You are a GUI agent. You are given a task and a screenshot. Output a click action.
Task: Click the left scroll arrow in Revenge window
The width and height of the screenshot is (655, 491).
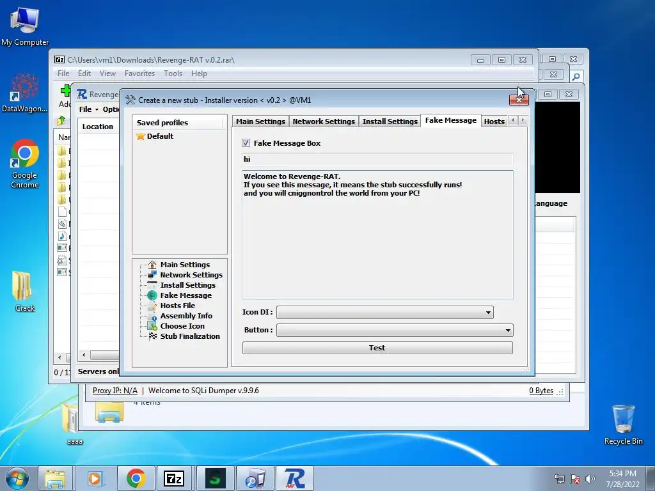(84, 355)
